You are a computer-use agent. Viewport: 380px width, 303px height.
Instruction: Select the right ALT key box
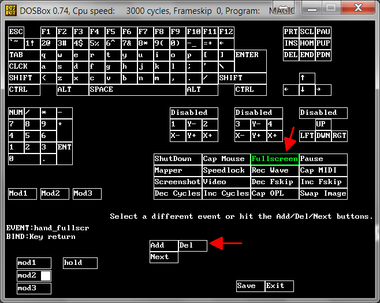click(x=202, y=90)
